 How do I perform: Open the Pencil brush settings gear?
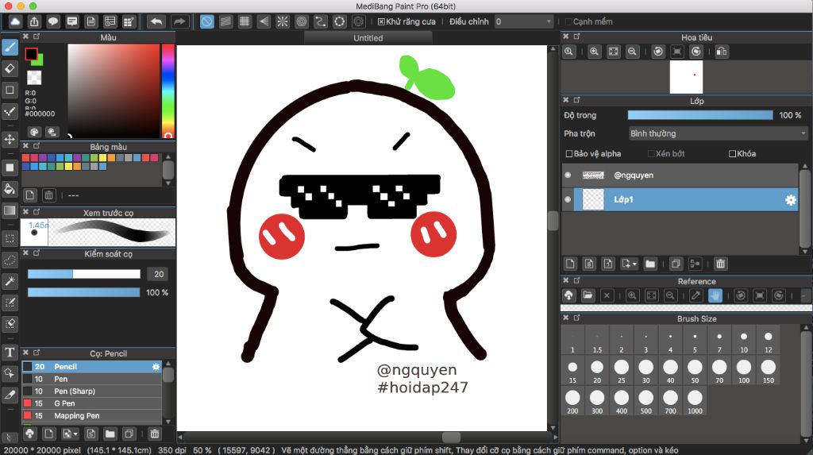coord(156,367)
